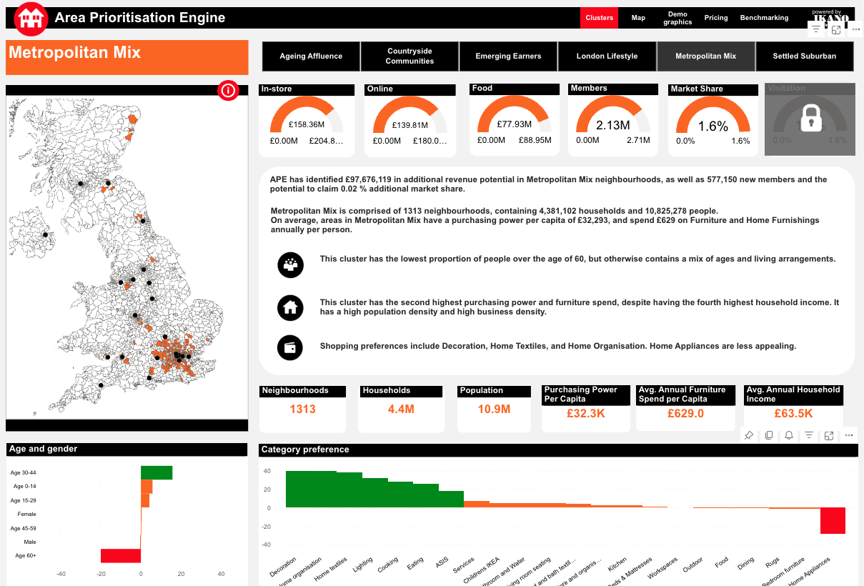This screenshot has height=586, width=864.
Task: Click the Neighbourhoods card value 1313
Action: coord(302,409)
